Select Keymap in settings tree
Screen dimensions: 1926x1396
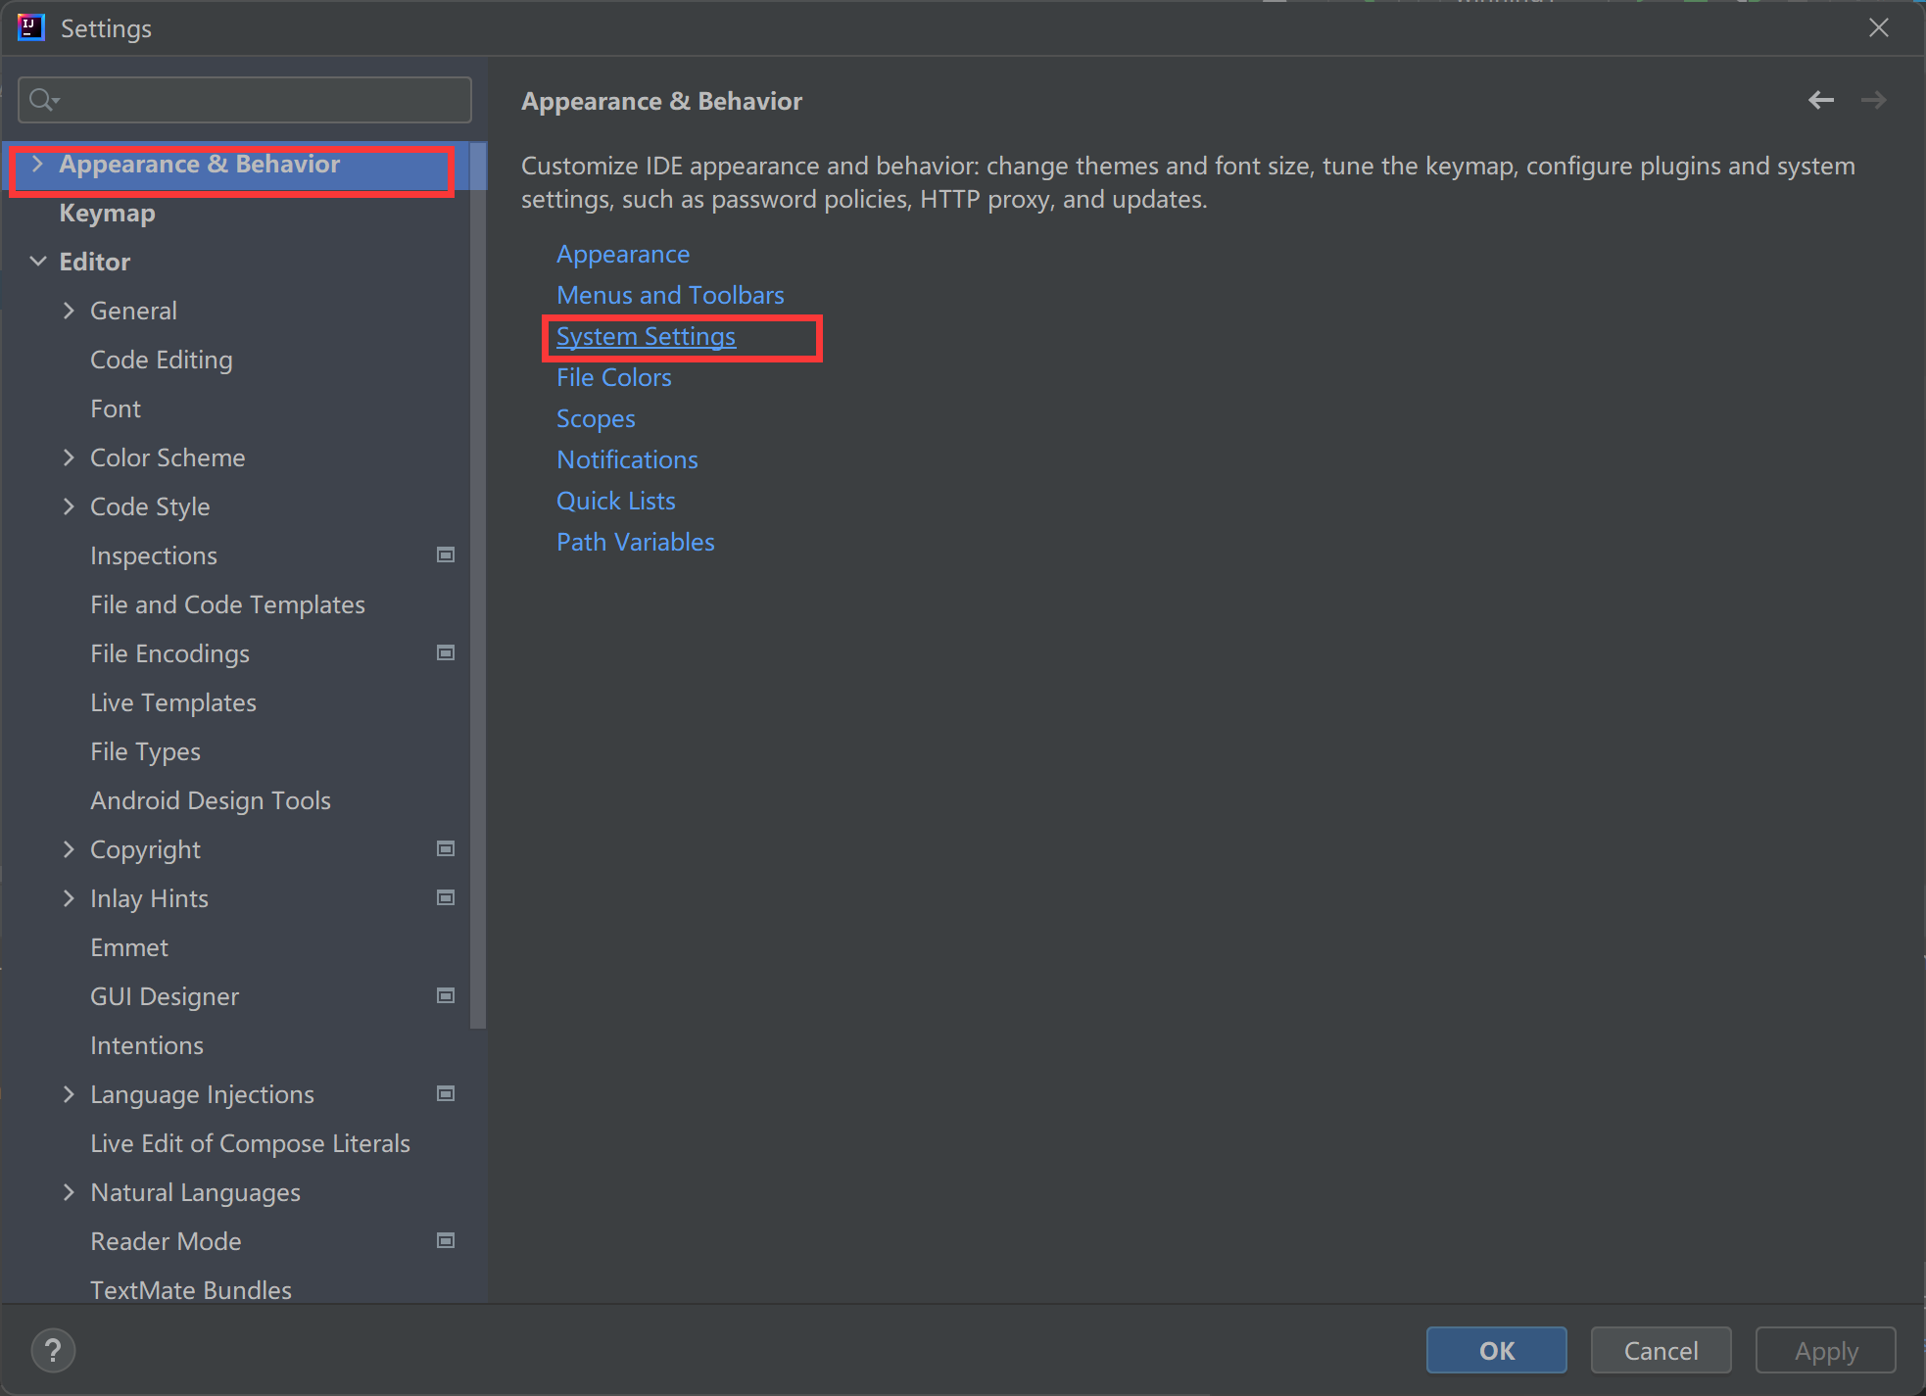[107, 213]
